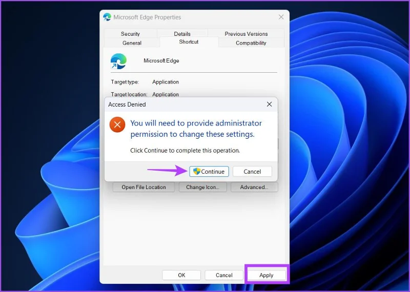Cancel the Access Denied dialog
This screenshot has height=292, width=410.
252,172
